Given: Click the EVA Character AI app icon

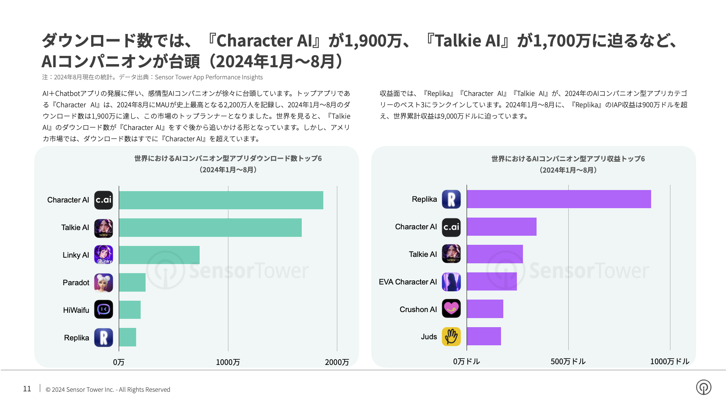Looking at the screenshot, I should click(452, 283).
